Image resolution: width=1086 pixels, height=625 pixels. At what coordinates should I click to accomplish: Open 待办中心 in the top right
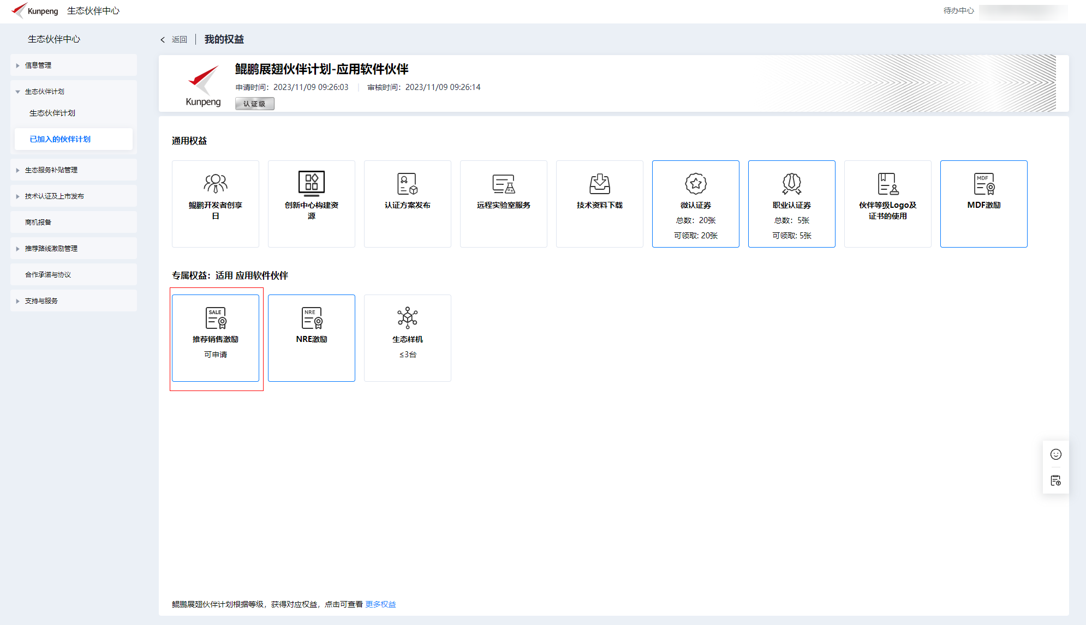(x=959, y=11)
